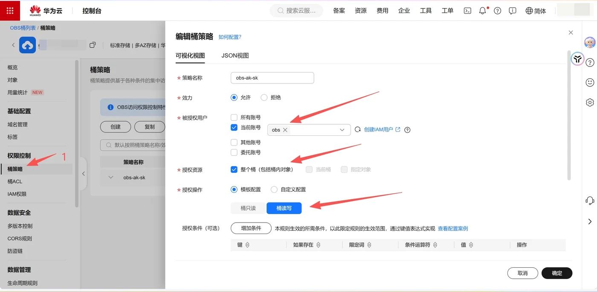Uncheck 整个桶（包括桶内对象）
This screenshot has width=597, height=292.
point(234,169)
